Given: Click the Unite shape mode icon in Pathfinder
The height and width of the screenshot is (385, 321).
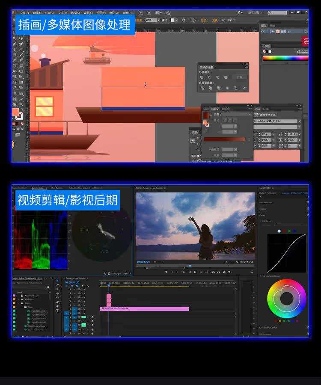Looking at the screenshot, I should click(202, 77).
